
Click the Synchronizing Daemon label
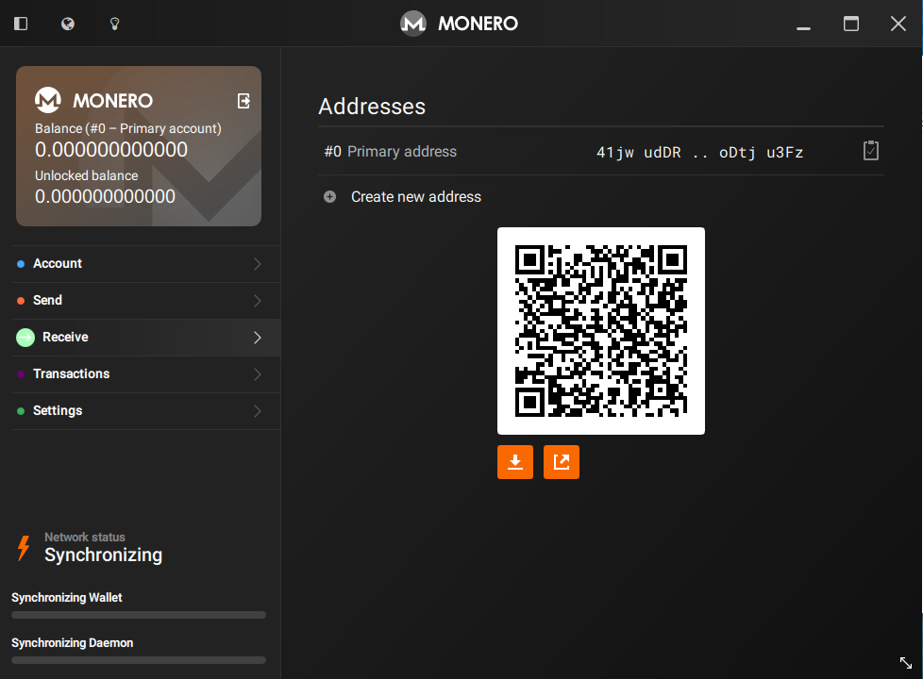tap(73, 642)
